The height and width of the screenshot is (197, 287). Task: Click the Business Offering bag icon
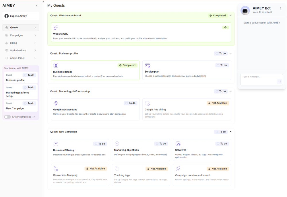point(56,144)
